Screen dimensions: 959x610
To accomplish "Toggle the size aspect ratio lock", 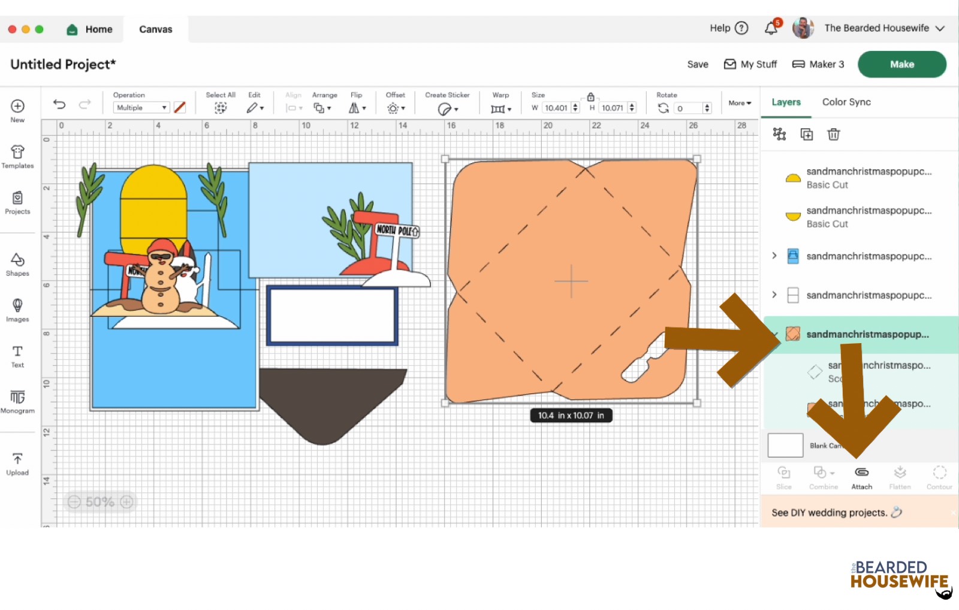I will tap(590, 97).
